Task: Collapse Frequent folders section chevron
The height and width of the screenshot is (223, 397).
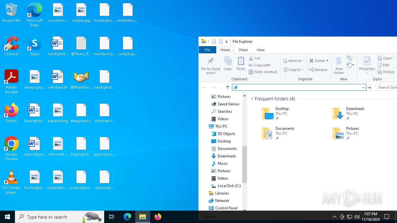Action: pyautogui.click(x=252, y=99)
